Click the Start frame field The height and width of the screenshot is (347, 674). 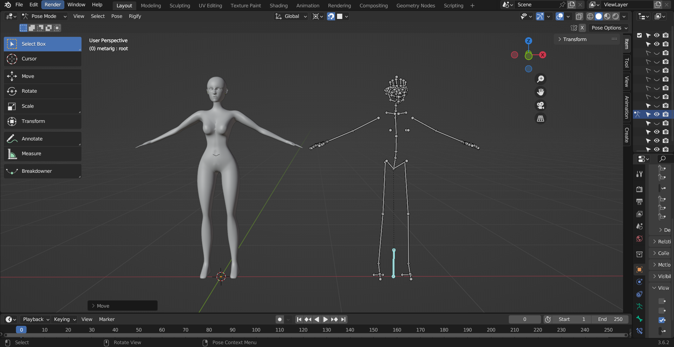[571, 319]
